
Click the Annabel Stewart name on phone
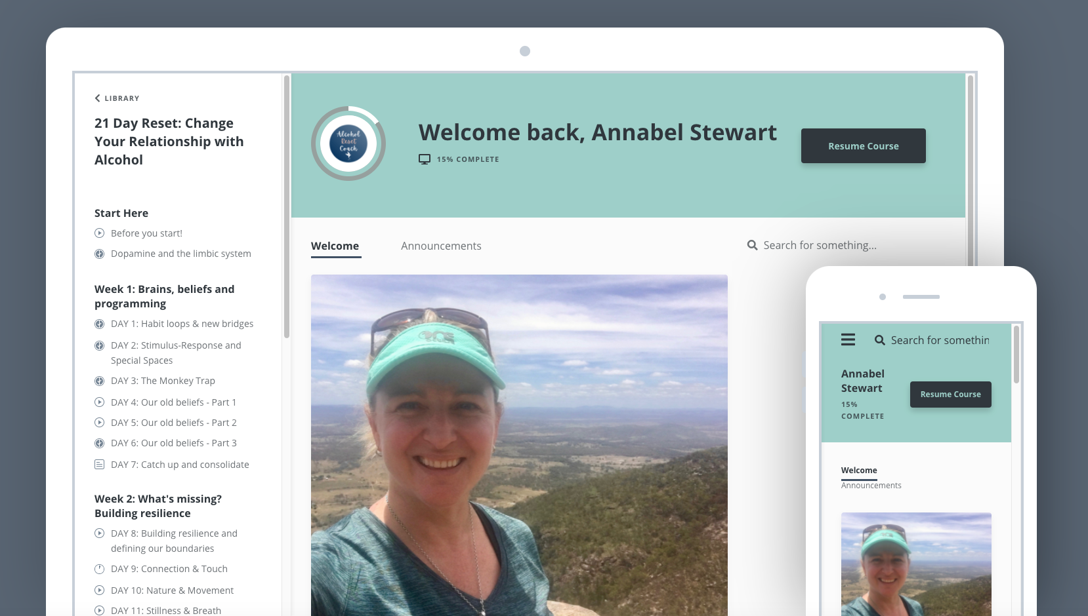point(863,381)
